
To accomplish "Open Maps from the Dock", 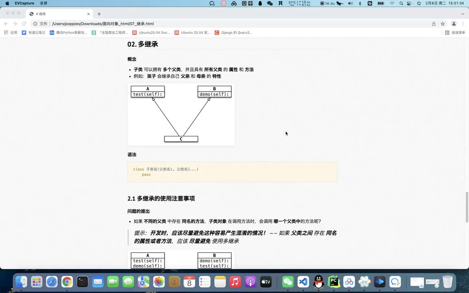I will (x=143, y=282).
